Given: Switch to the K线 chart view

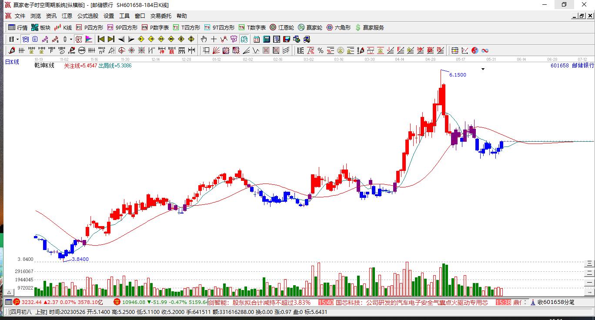Looking at the screenshot, I should 63,27.
